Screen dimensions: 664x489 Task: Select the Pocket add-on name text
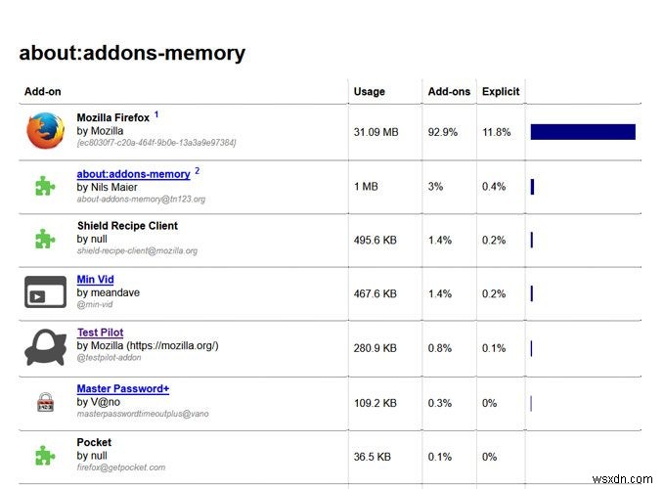click(94, 442)
